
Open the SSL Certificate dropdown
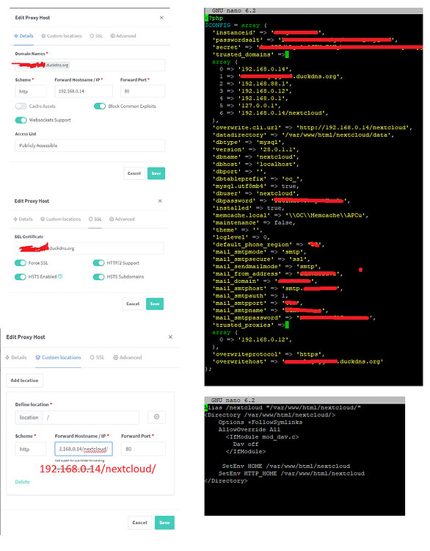point(90,248)
